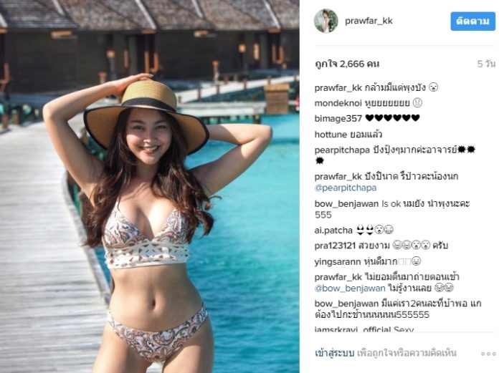The height and width of the screenshot is (373, 499).
Task: Visit pra123121's profile from comments
Action: pyautogui.click(x=335, y=246)
